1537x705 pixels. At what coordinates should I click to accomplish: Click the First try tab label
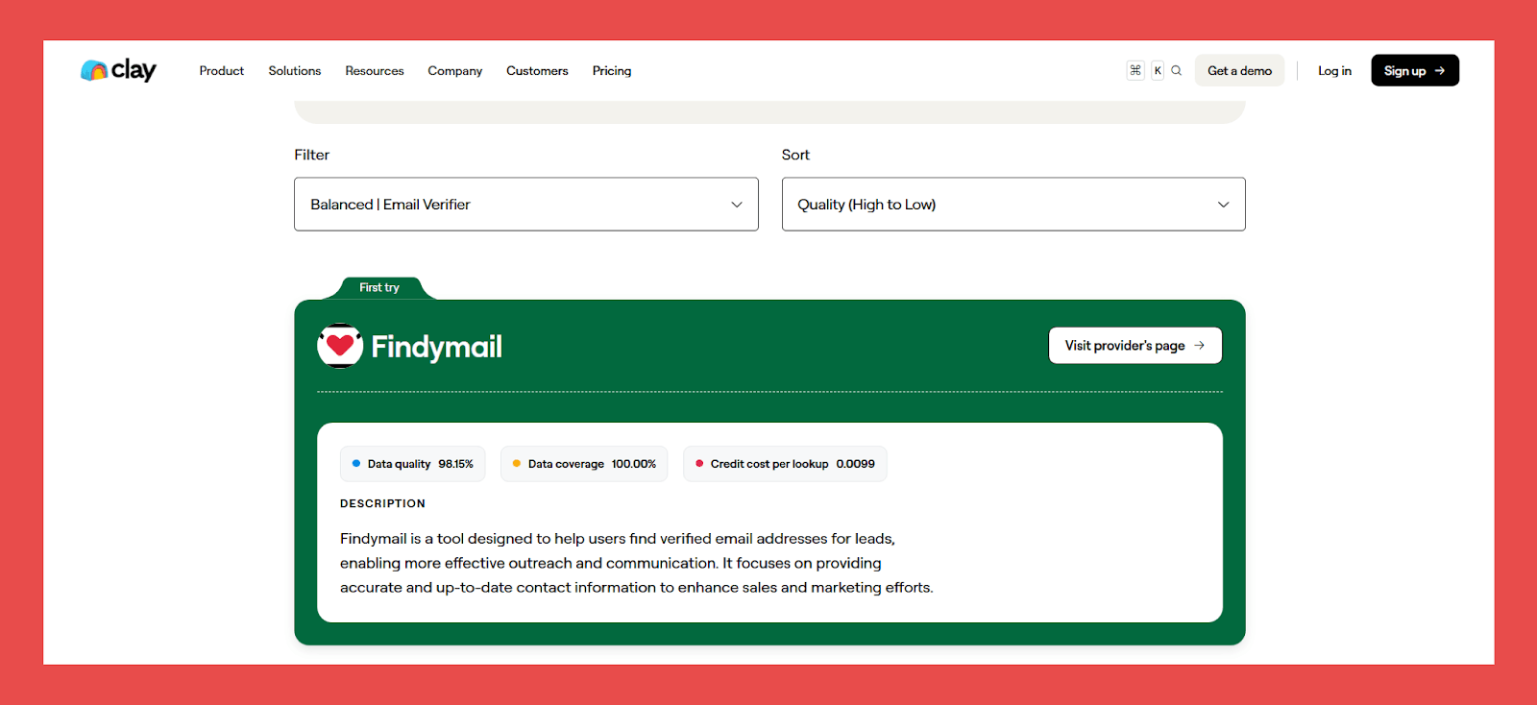tap(379, 287)
